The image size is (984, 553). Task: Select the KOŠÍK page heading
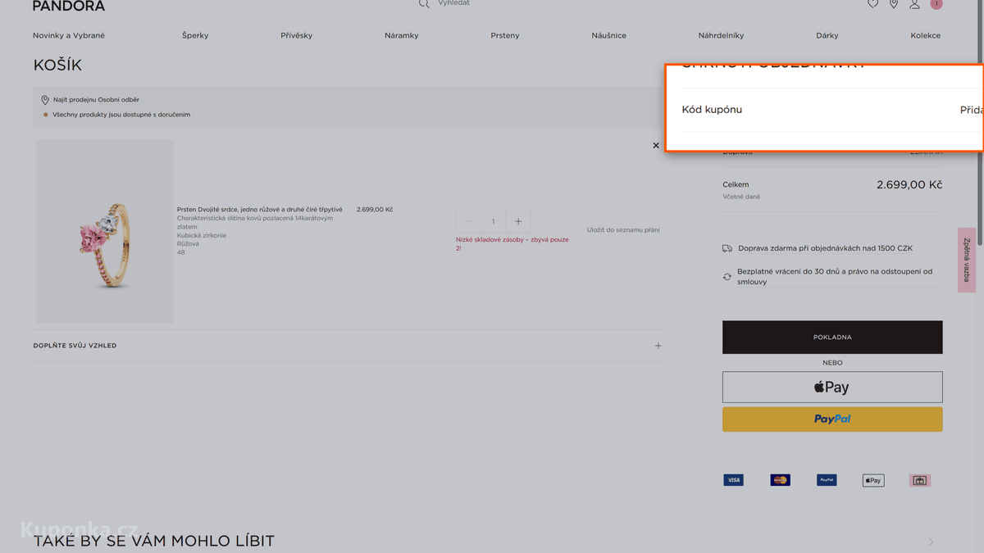[x=57, y=66]
